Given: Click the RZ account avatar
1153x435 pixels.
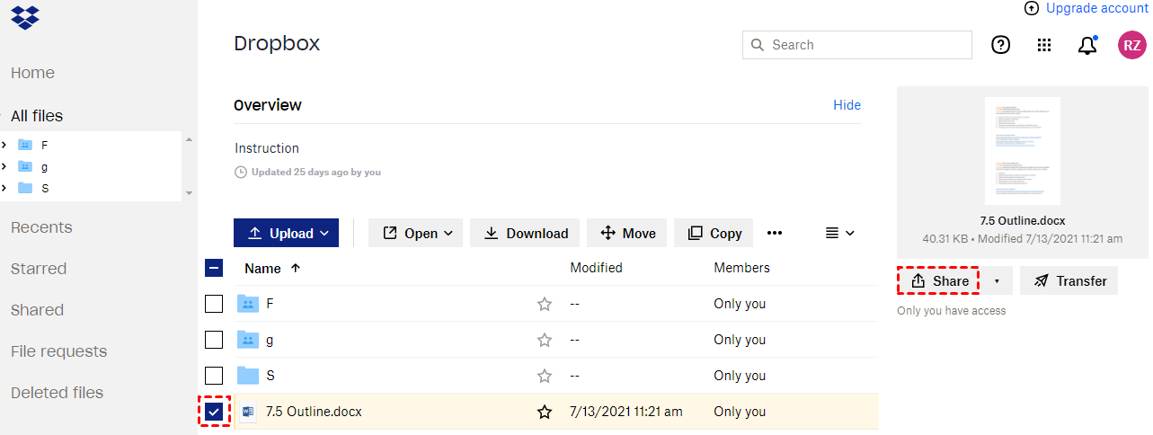Looking at the screenshot, I should pyautogui.click(x=1131, y=45).
